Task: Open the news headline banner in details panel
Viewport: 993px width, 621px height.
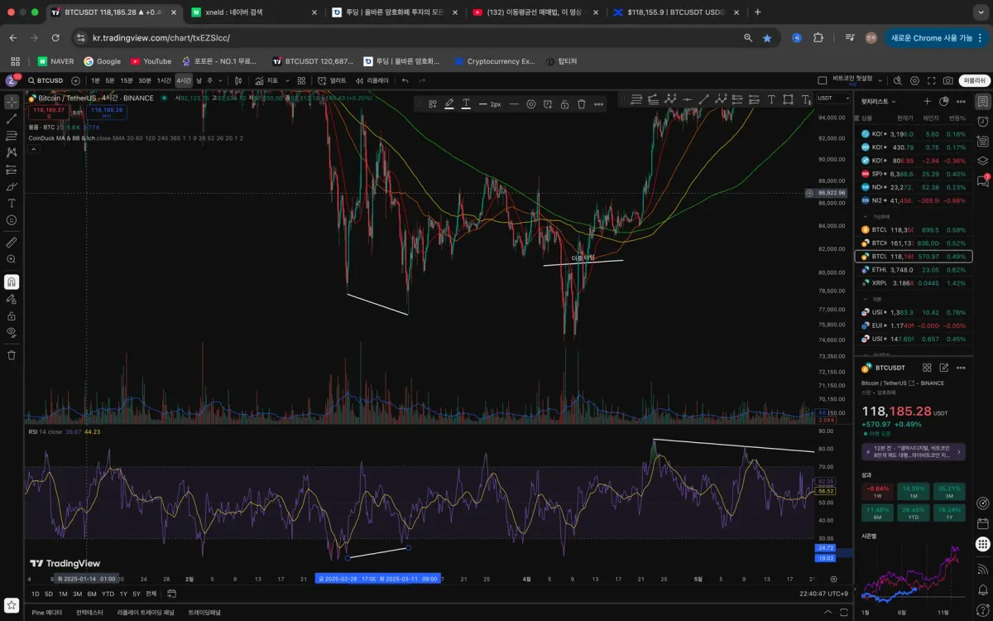Action: [913, 451]
